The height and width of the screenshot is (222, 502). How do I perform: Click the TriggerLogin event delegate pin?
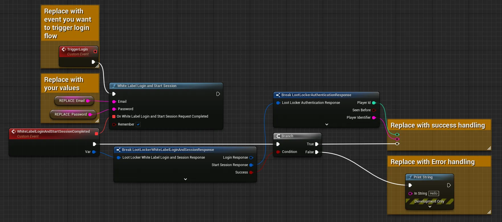(x=95, y=52)
